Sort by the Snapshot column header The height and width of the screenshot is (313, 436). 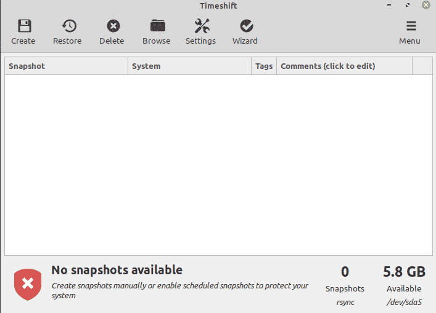point(66,66)
